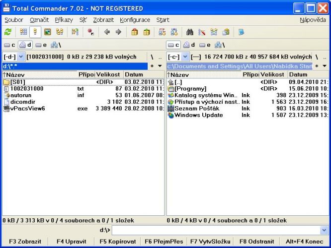This screenshot has height=248, width=331.
Task: Click the separate tree panel toolbar icon
Action: click(x=75, y=32)
